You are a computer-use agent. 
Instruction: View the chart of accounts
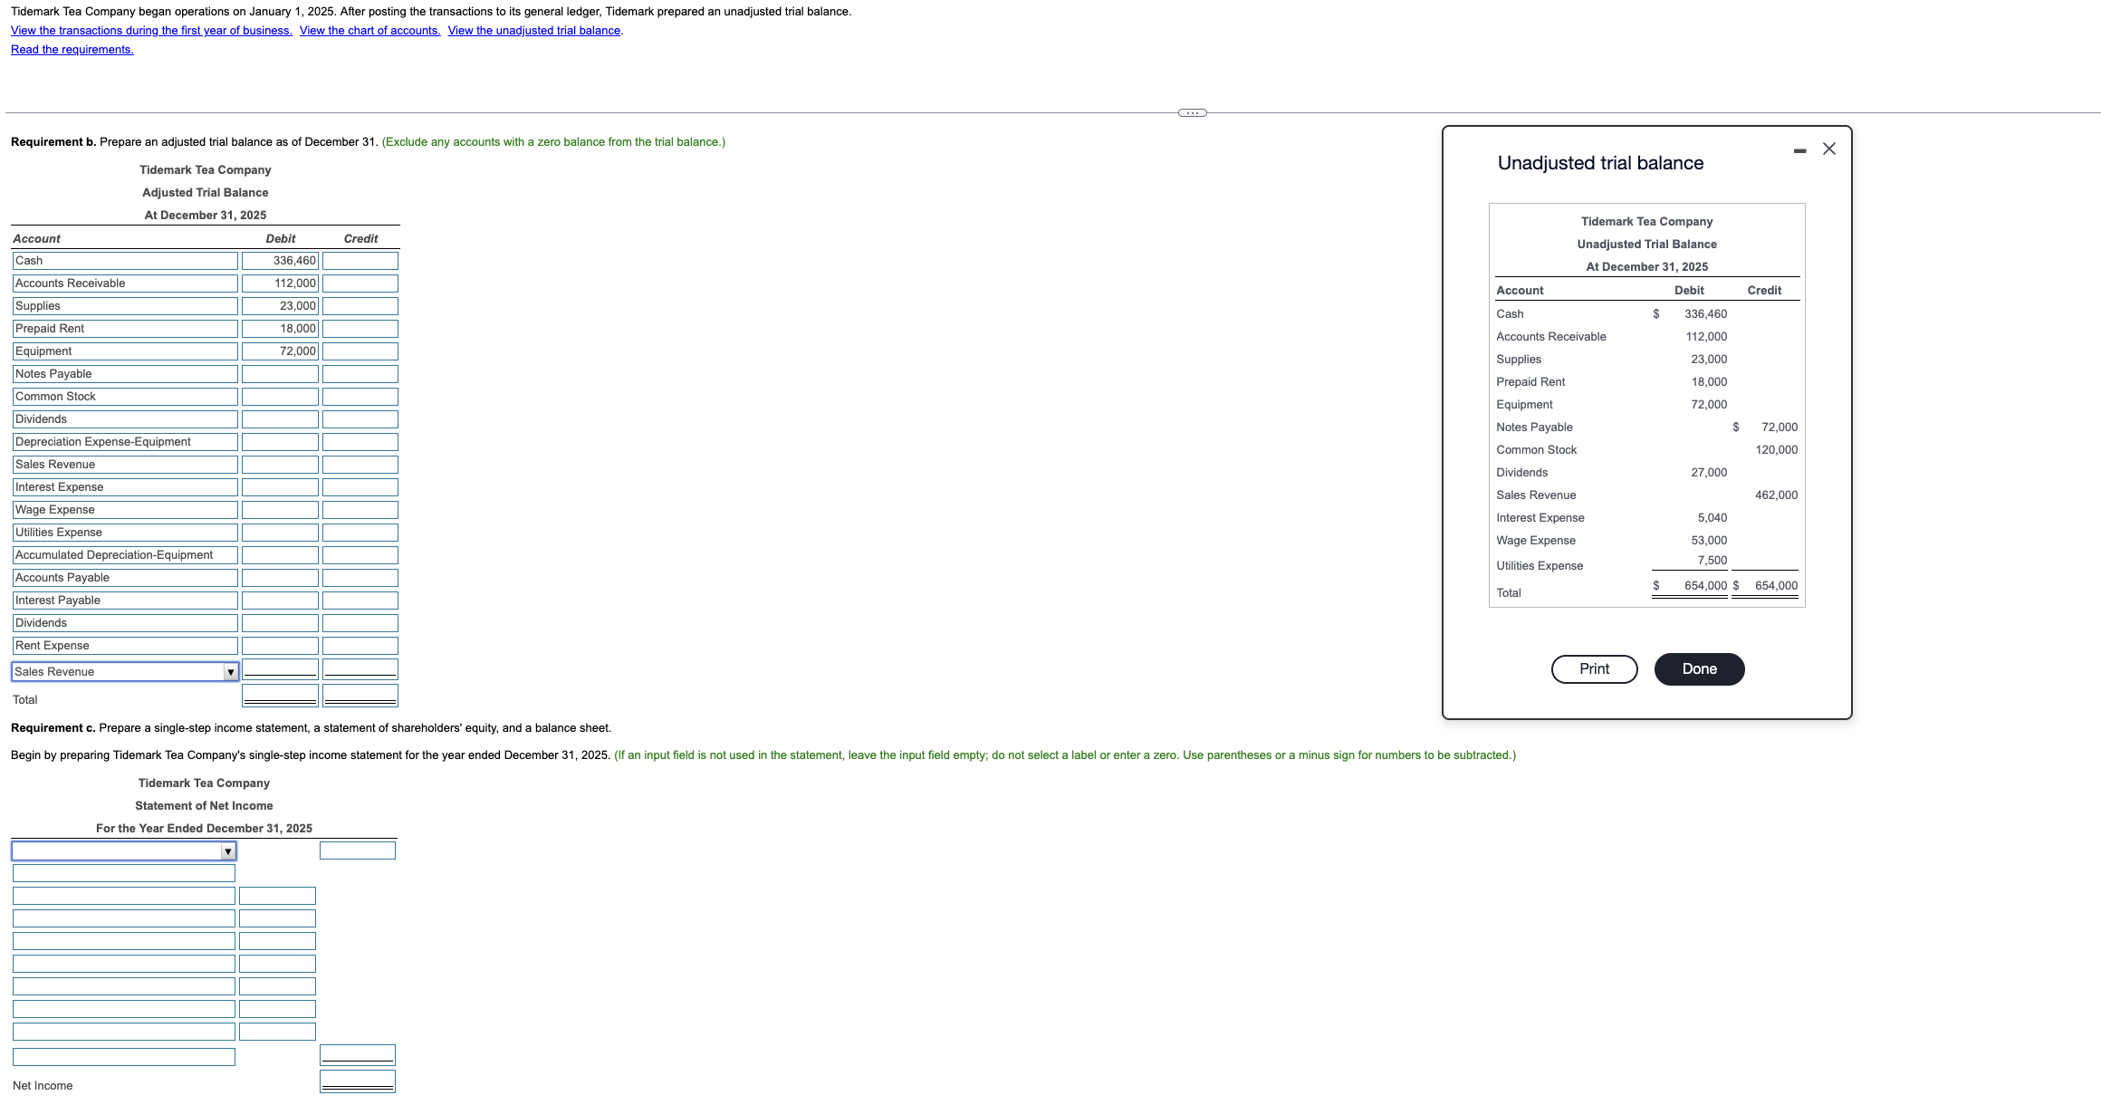coord(369,30)
